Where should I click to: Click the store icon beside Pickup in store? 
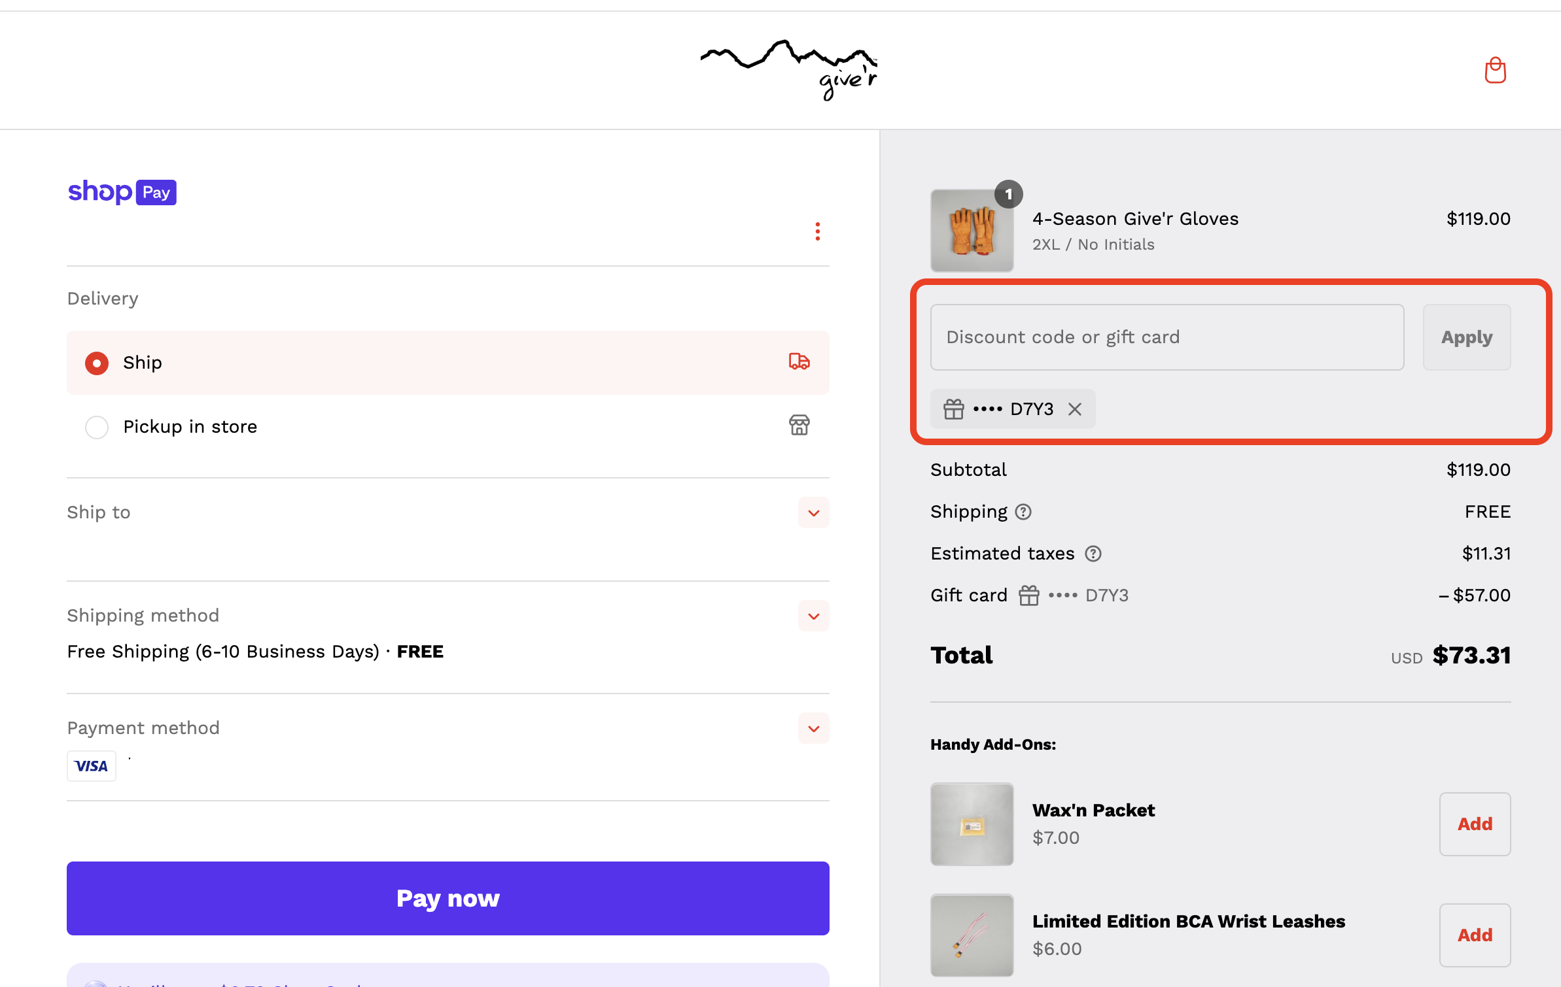800,426
